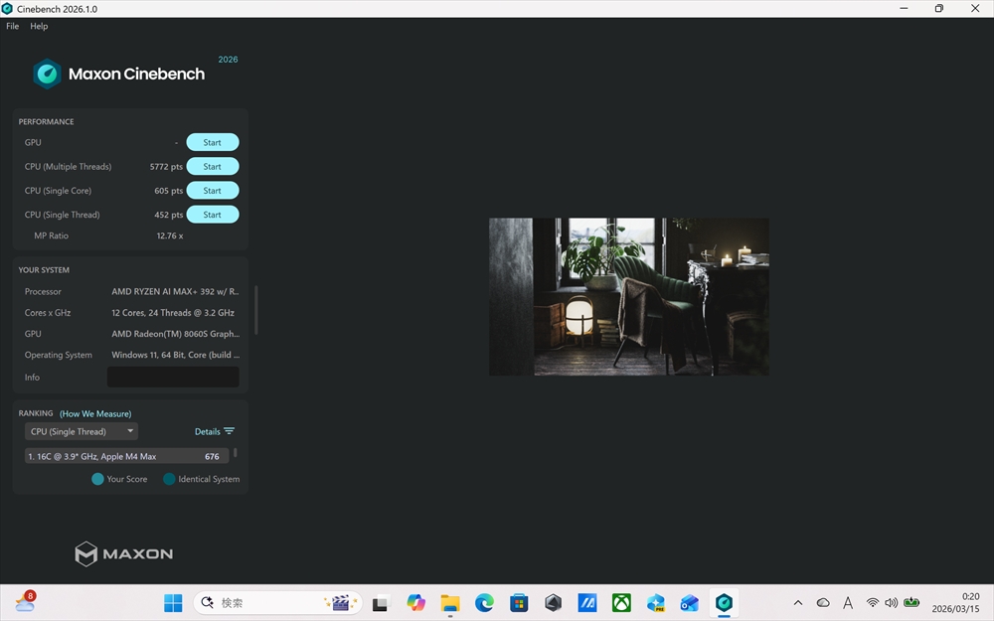
Task: Select the Apple M4 Max ranking entry
Action: pos(127,456)
